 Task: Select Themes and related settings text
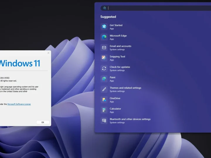point(125,88)
